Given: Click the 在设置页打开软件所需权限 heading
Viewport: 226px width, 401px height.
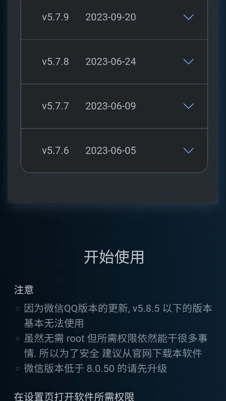Looking at the screenshot, I should [x=74, y=397].
